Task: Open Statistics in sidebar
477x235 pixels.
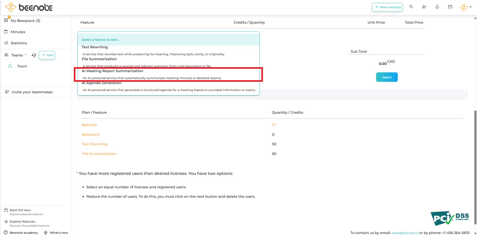Action: (19, 43)
